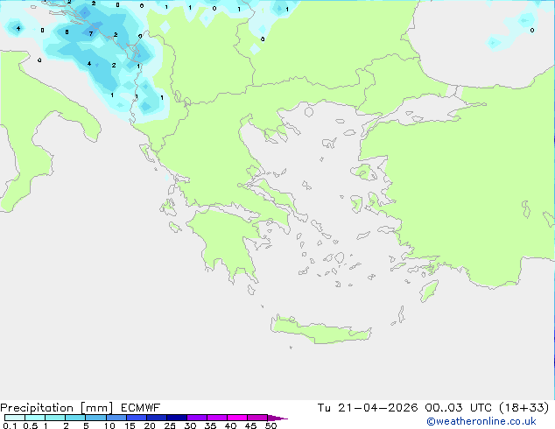555x429 pixels.
Task: Click the 'Precipitation [mm]' title text
Action: point(57,408)
